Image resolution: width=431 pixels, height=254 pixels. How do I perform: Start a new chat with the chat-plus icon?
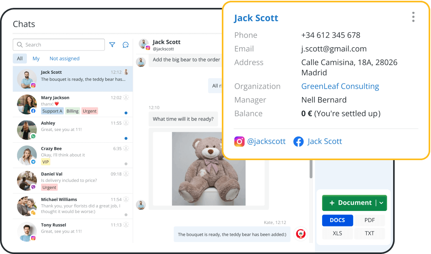[126, 45]
